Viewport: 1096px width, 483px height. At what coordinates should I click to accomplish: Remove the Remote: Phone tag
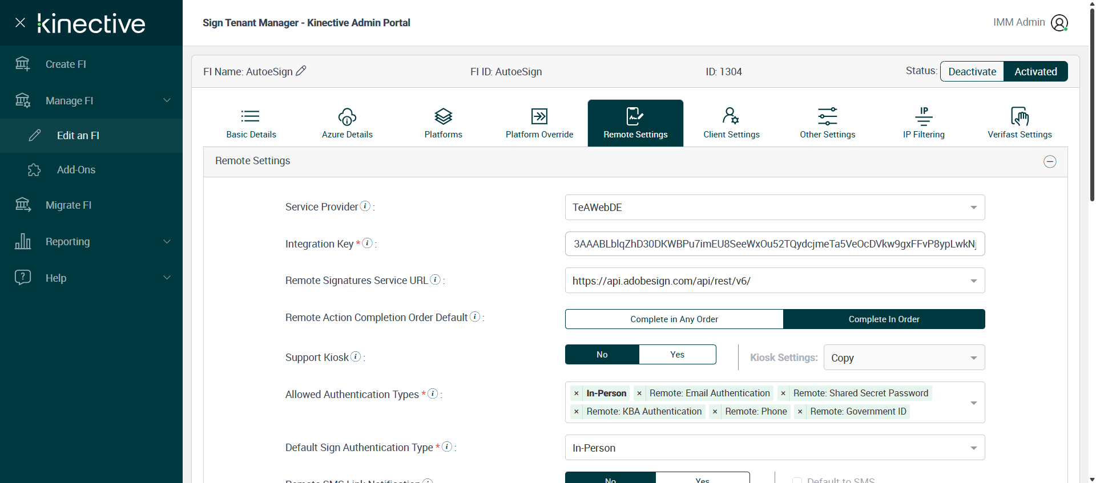[715, 412]
